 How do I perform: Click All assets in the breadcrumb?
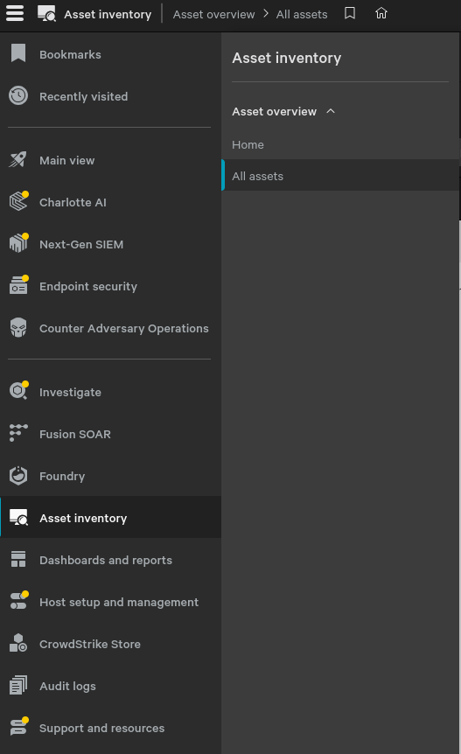[x=302, y=14]
